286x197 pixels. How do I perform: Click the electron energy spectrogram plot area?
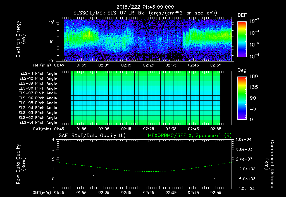[145, 39]
